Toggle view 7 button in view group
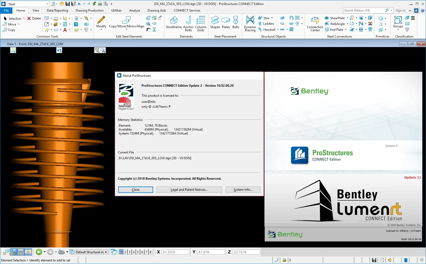Image resolution: width=426 pixels, height=264 pixels. coord(146,252)
